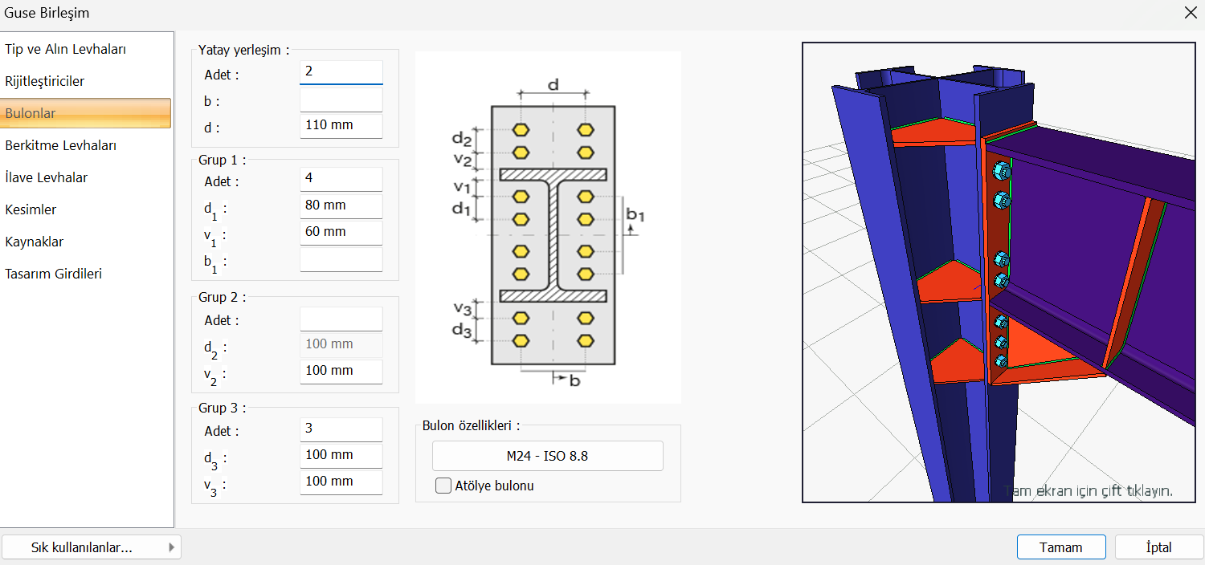Screen dimensions: 1205x565
Task: Click the Grup 3 Adet field
Action: click(x=341, y=429)
